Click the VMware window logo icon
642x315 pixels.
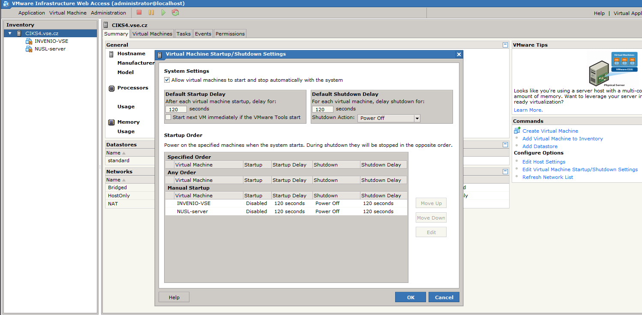[6, 3]
